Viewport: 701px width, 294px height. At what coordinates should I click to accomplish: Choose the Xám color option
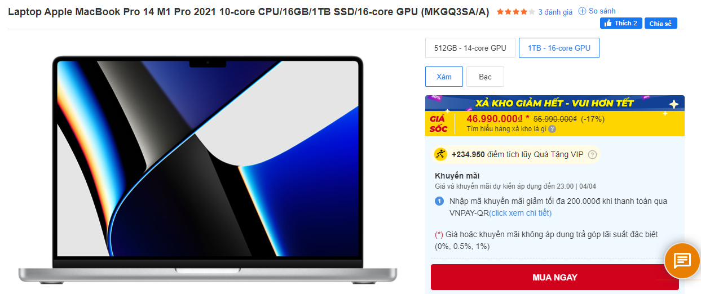(444, 77)
